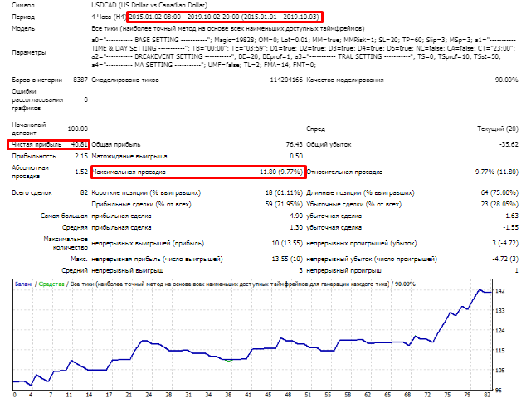Click the 'Начальный депозит' label
The height and width of the screenshot is (398, 531).
pyautogui.click(x=29, y=129)
